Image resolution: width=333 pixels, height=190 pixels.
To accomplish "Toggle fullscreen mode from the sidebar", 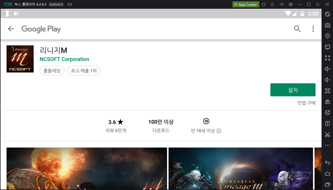I will (x=327, y=58).
